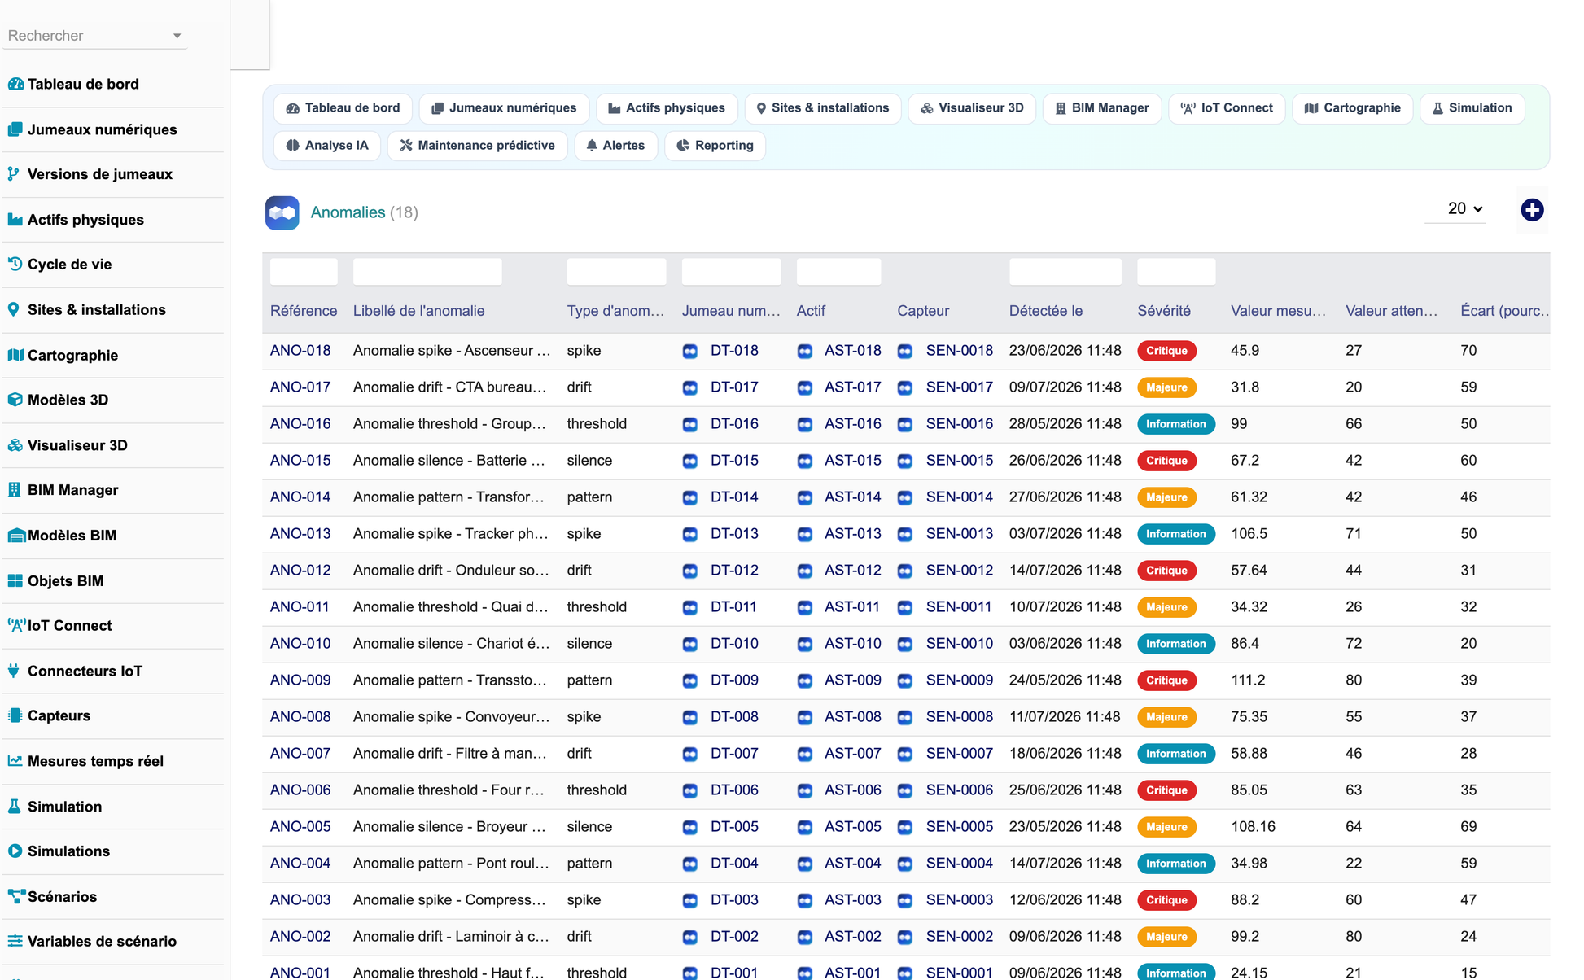Open the Alertes tab
The height and width of the screenshot is (980, 1584).
(x=615, y=146)
